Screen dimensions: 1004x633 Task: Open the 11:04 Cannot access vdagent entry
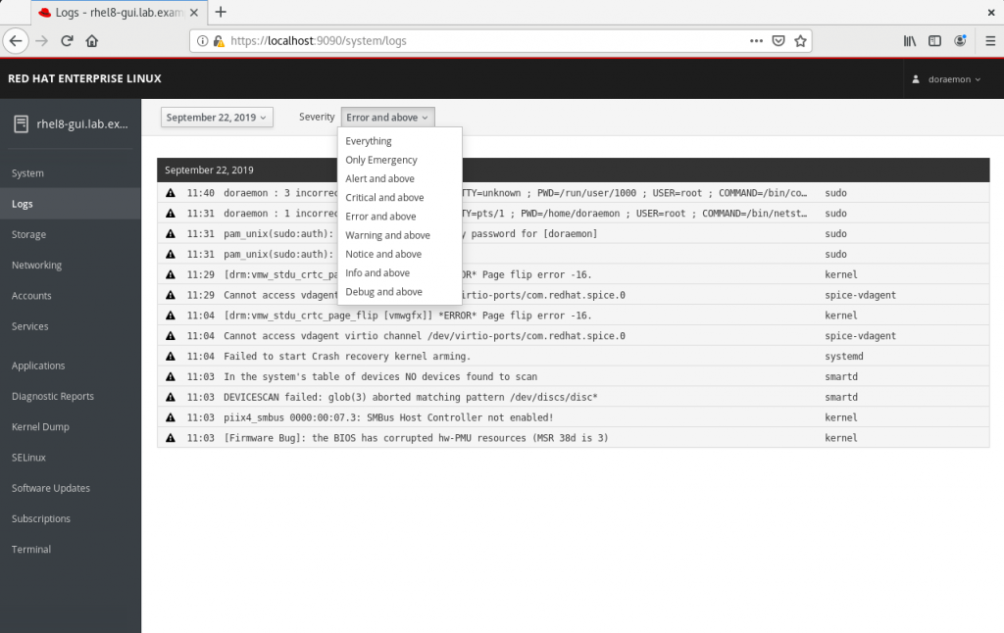click(573, 335)
